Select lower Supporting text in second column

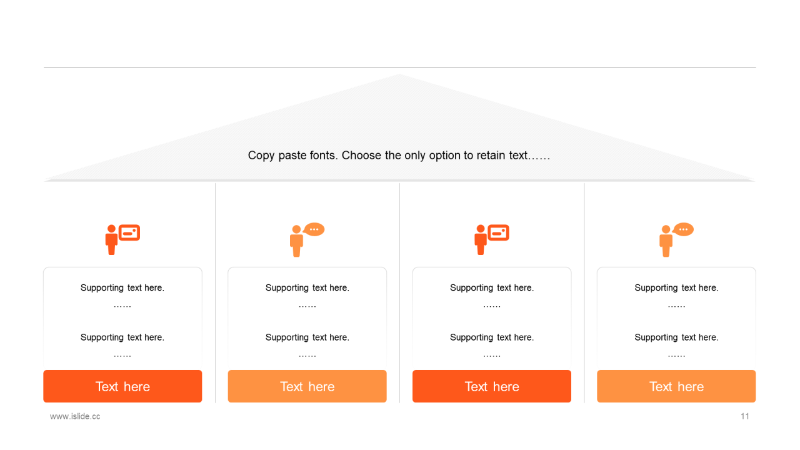coord(307,337)
